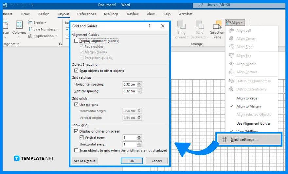Toggle Paragraph guides checkbox
The width and height of the screenshot is (288, 174).
click(81, 58)
